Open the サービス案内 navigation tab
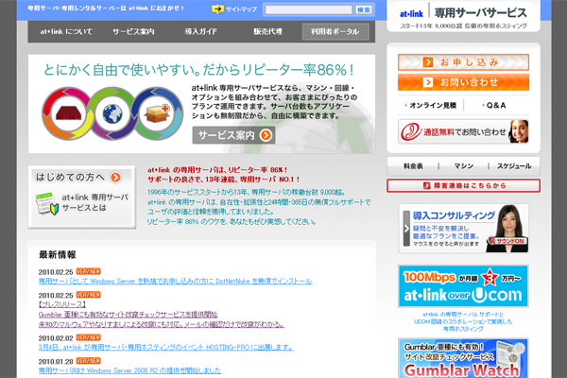 point(133,32)
